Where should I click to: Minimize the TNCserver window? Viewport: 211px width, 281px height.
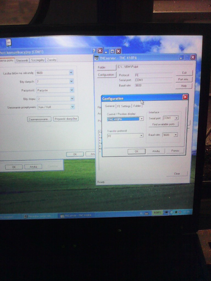(x=181, y=58)
